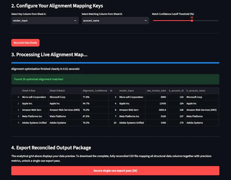Screen dimensions: 231x180
Task: Select the 87.5% confidence cell
Action: click(95, 117)
